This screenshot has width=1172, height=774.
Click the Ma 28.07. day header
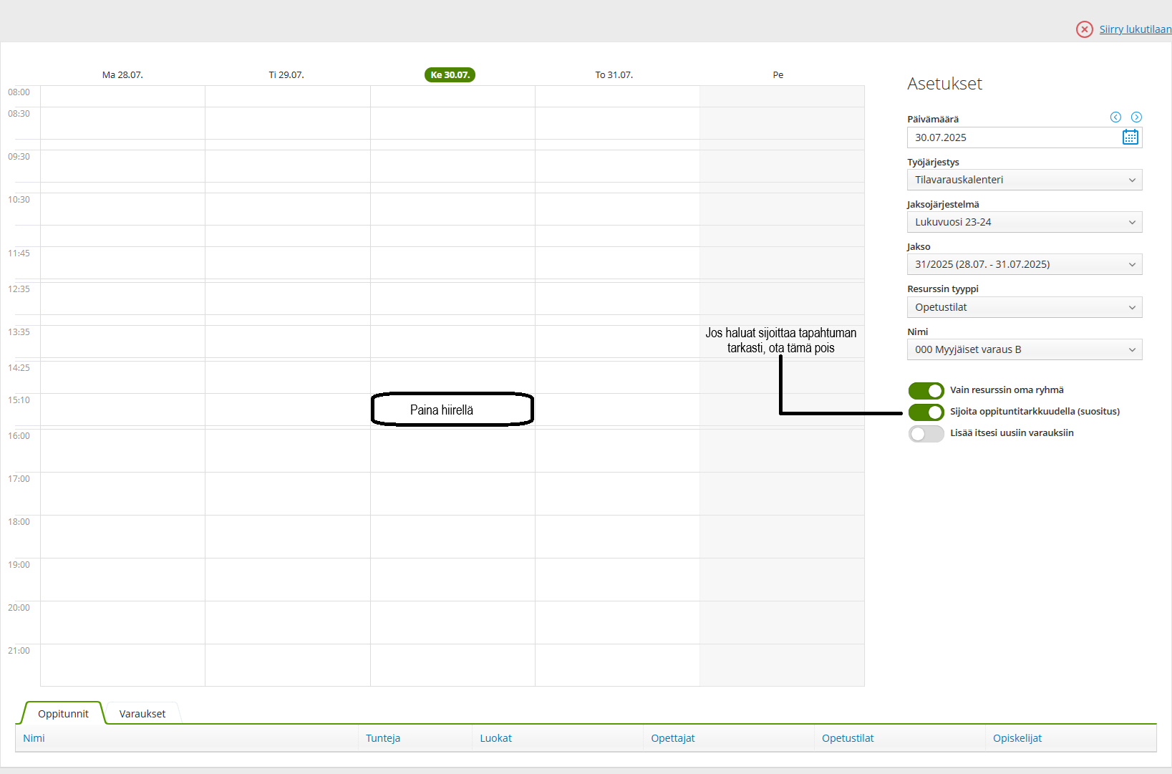coord(122,74)
